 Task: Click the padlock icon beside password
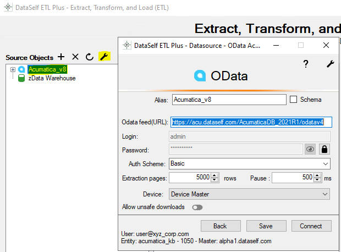tap(324, 149)
